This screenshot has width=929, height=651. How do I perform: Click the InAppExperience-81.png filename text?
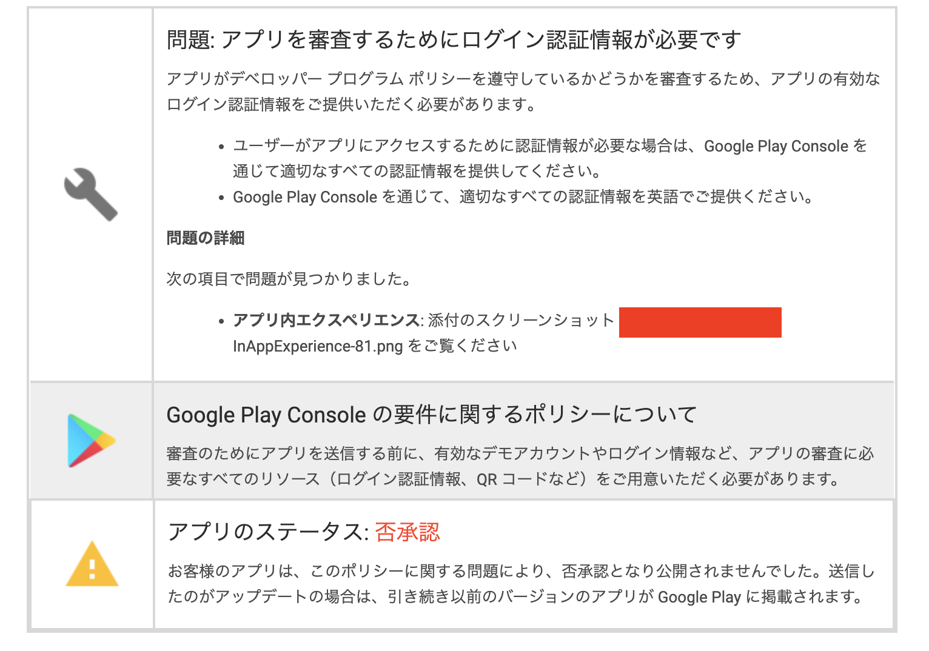pos(318,346)
